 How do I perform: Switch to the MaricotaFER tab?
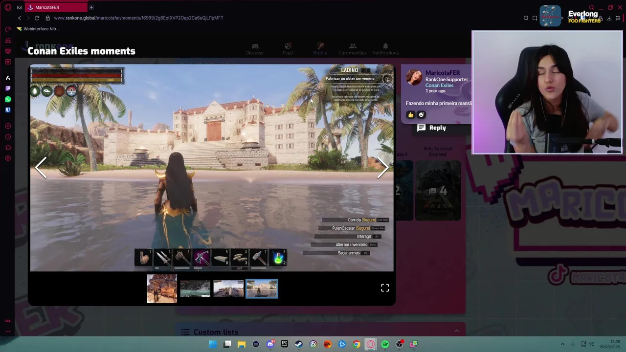coord(56,7)
